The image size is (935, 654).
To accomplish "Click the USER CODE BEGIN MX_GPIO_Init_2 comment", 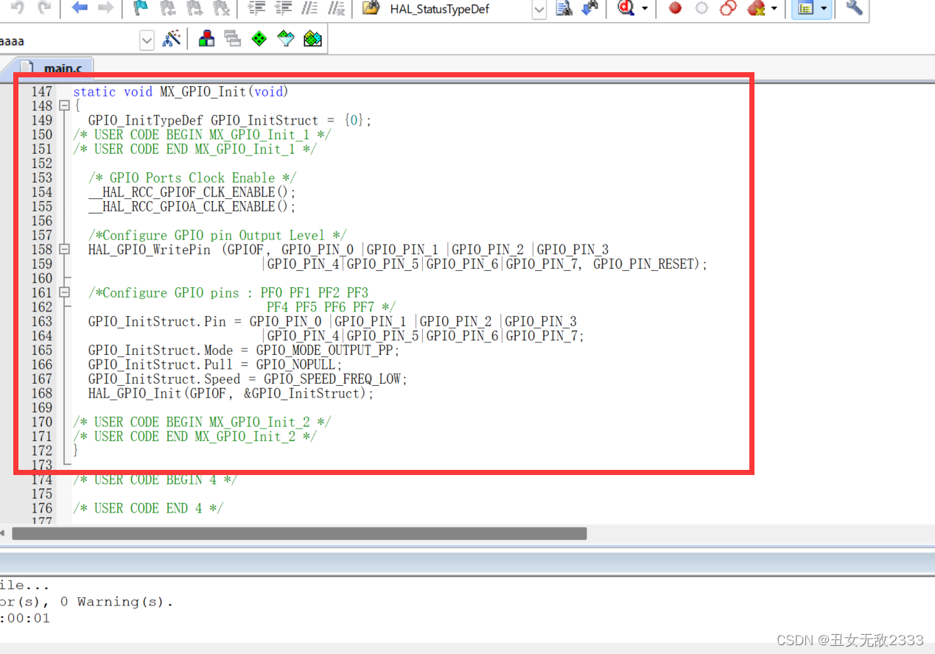I will click(202, 422).
